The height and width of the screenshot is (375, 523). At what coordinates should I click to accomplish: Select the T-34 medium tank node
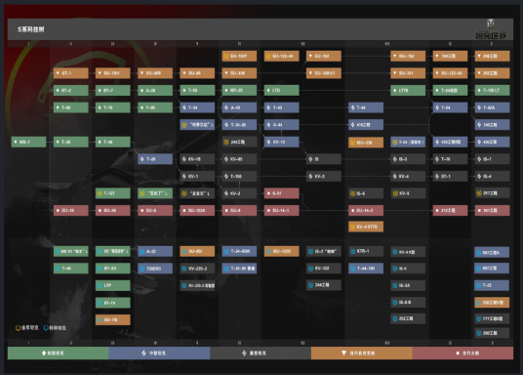tap(197, 107)
